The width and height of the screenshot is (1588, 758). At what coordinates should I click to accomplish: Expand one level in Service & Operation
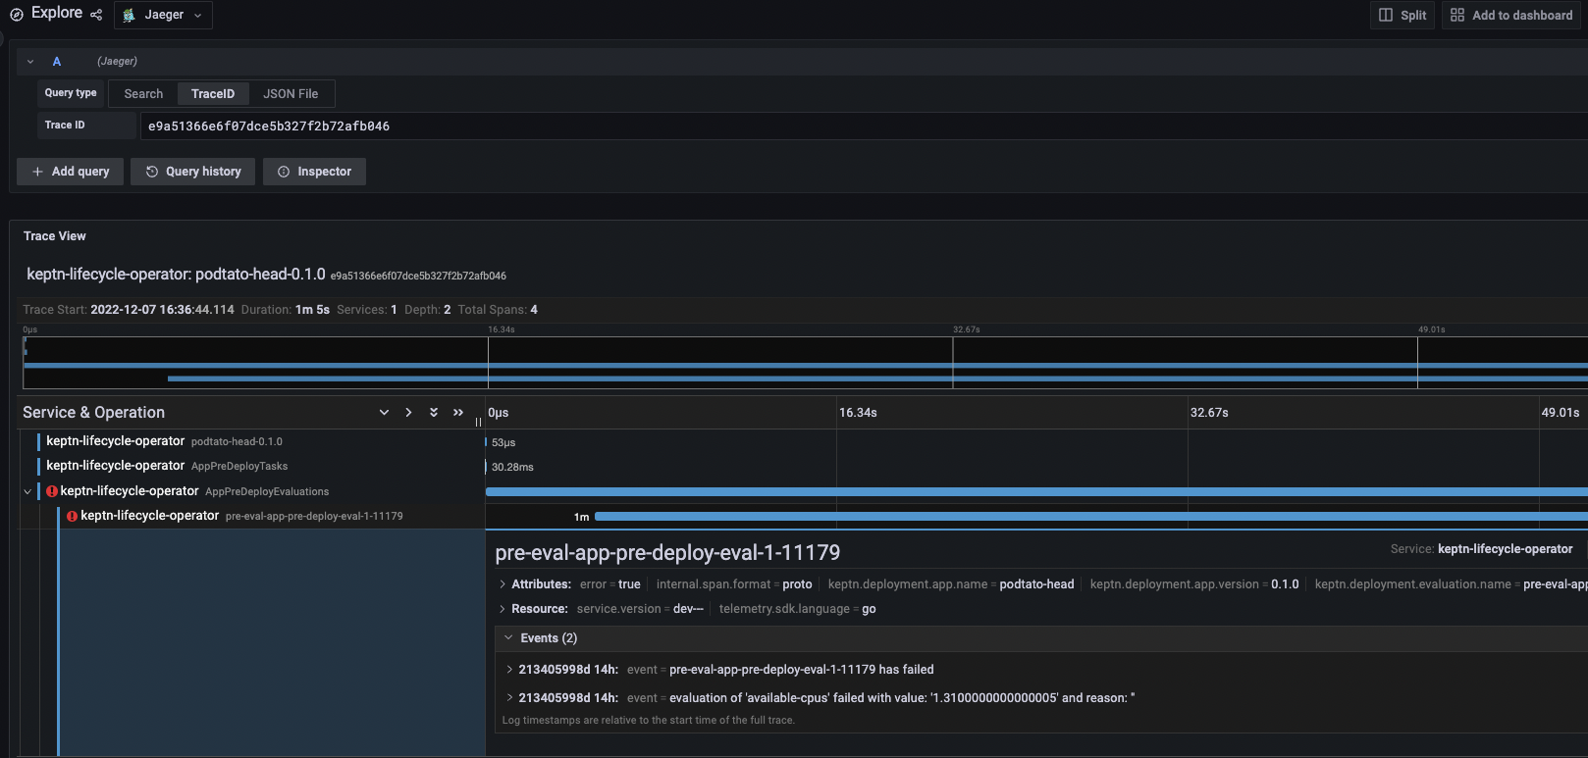[x=384, y=413]
